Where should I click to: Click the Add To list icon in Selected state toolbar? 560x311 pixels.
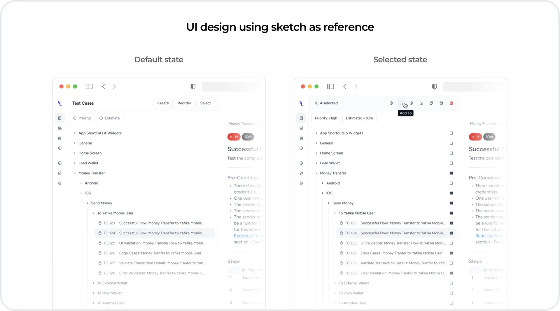tap(401, 103)
